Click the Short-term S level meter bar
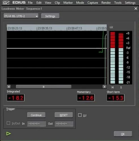This screenshot has width=139, height=141. coord(121,58)
